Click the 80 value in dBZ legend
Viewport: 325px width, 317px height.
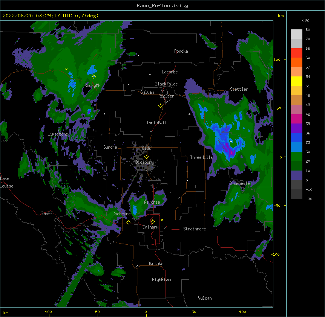(x=308, y=30)
